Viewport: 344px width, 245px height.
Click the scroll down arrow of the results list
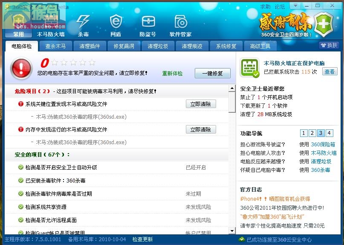(x=232, y=231)
